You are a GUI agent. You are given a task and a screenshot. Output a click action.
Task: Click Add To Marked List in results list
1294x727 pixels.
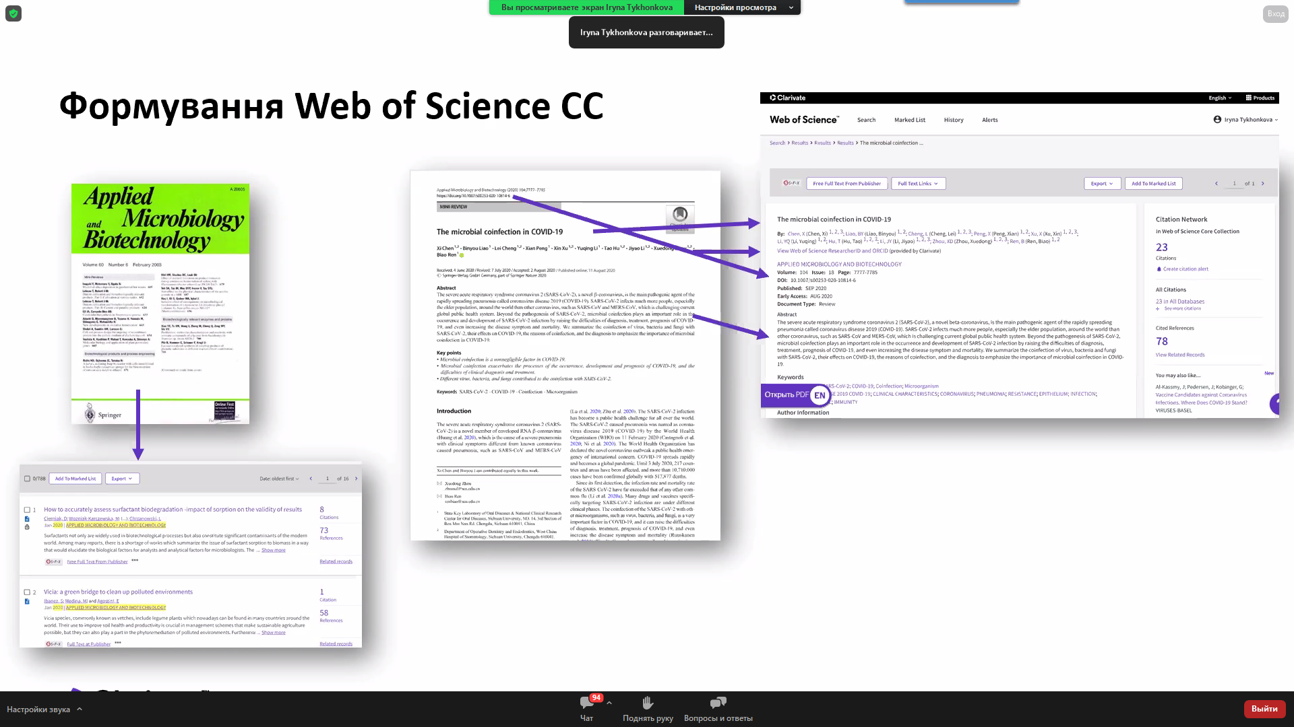[75, 479]
